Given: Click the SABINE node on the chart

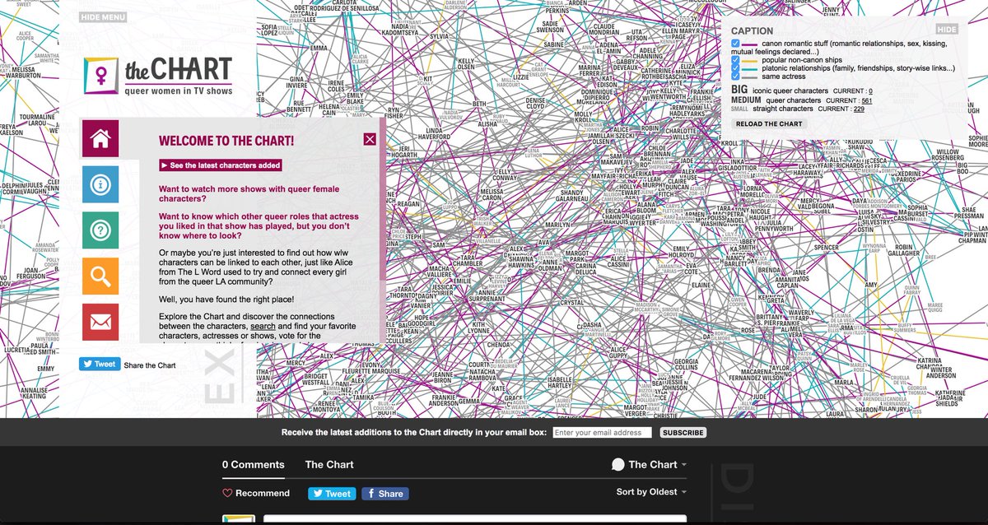Looking at the screenshot, I should click(554, 44).
